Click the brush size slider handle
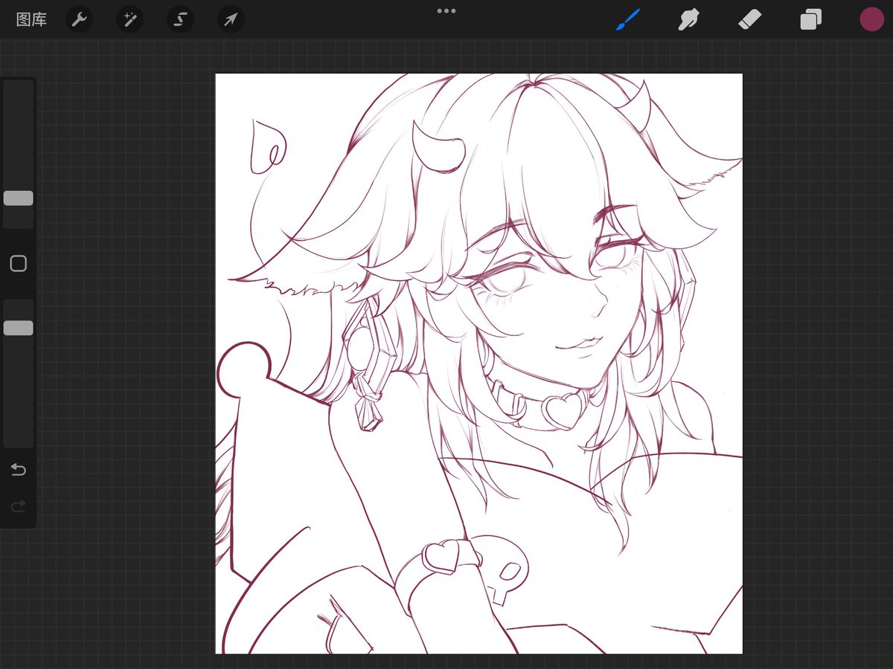 tap(18, 198)
